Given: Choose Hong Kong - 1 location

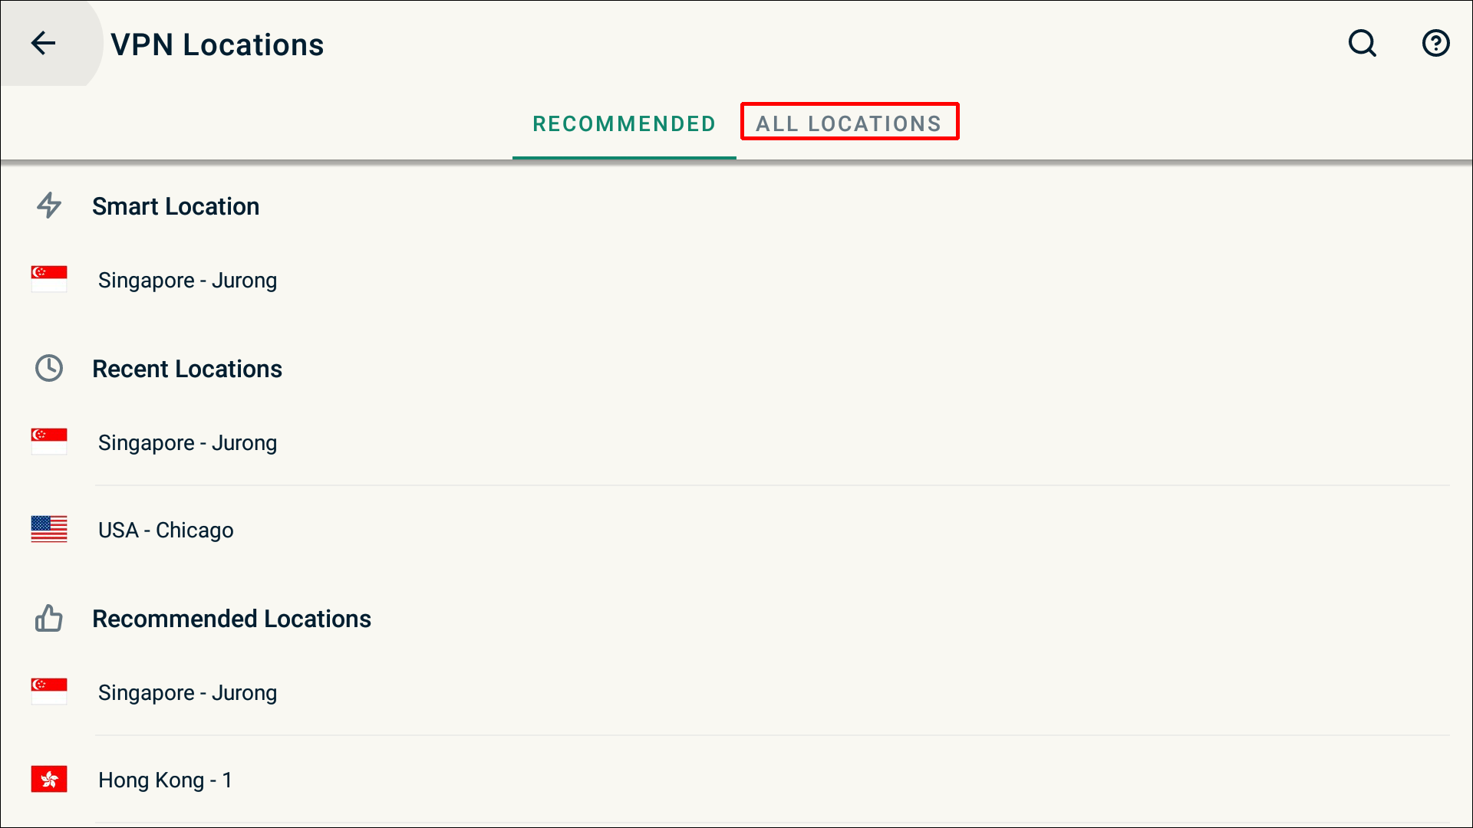Looking at the screenshot, I should (x=165, y=780).
